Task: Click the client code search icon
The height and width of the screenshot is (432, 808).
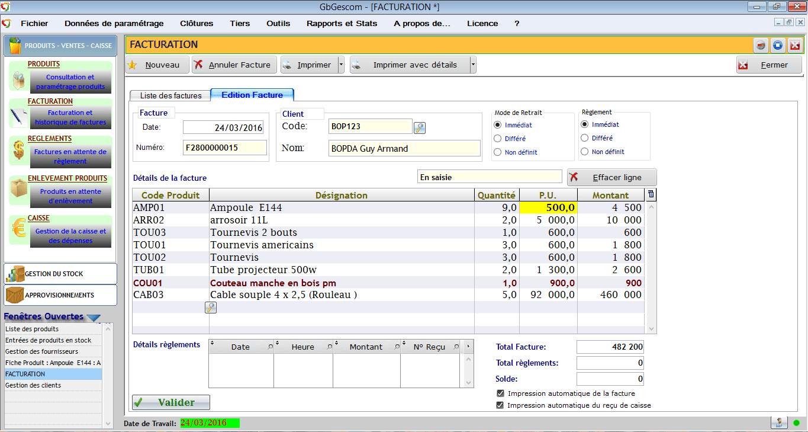Action: [x=420, y=127]
